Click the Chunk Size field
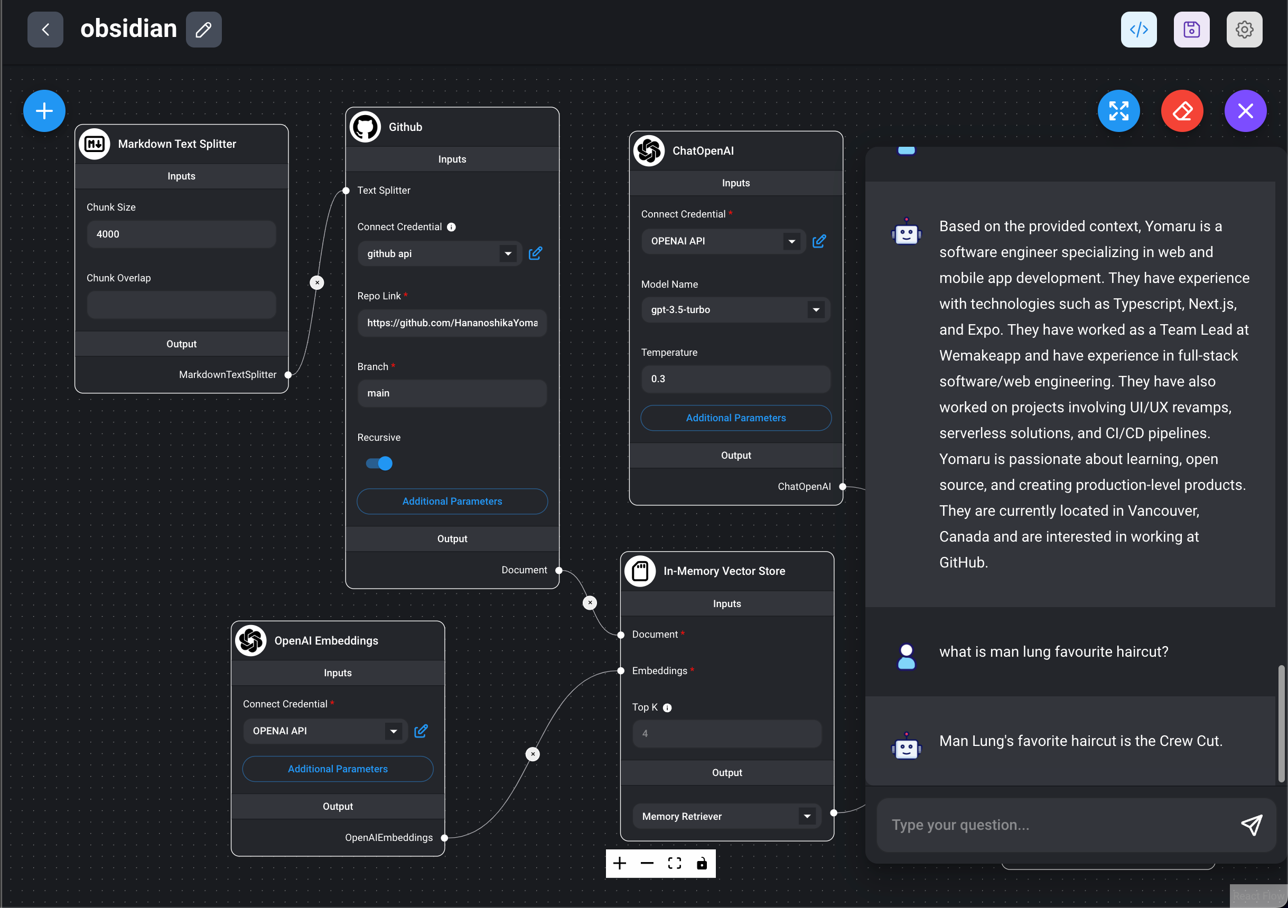Screen dimensions: 1288x908 [181, 234]
